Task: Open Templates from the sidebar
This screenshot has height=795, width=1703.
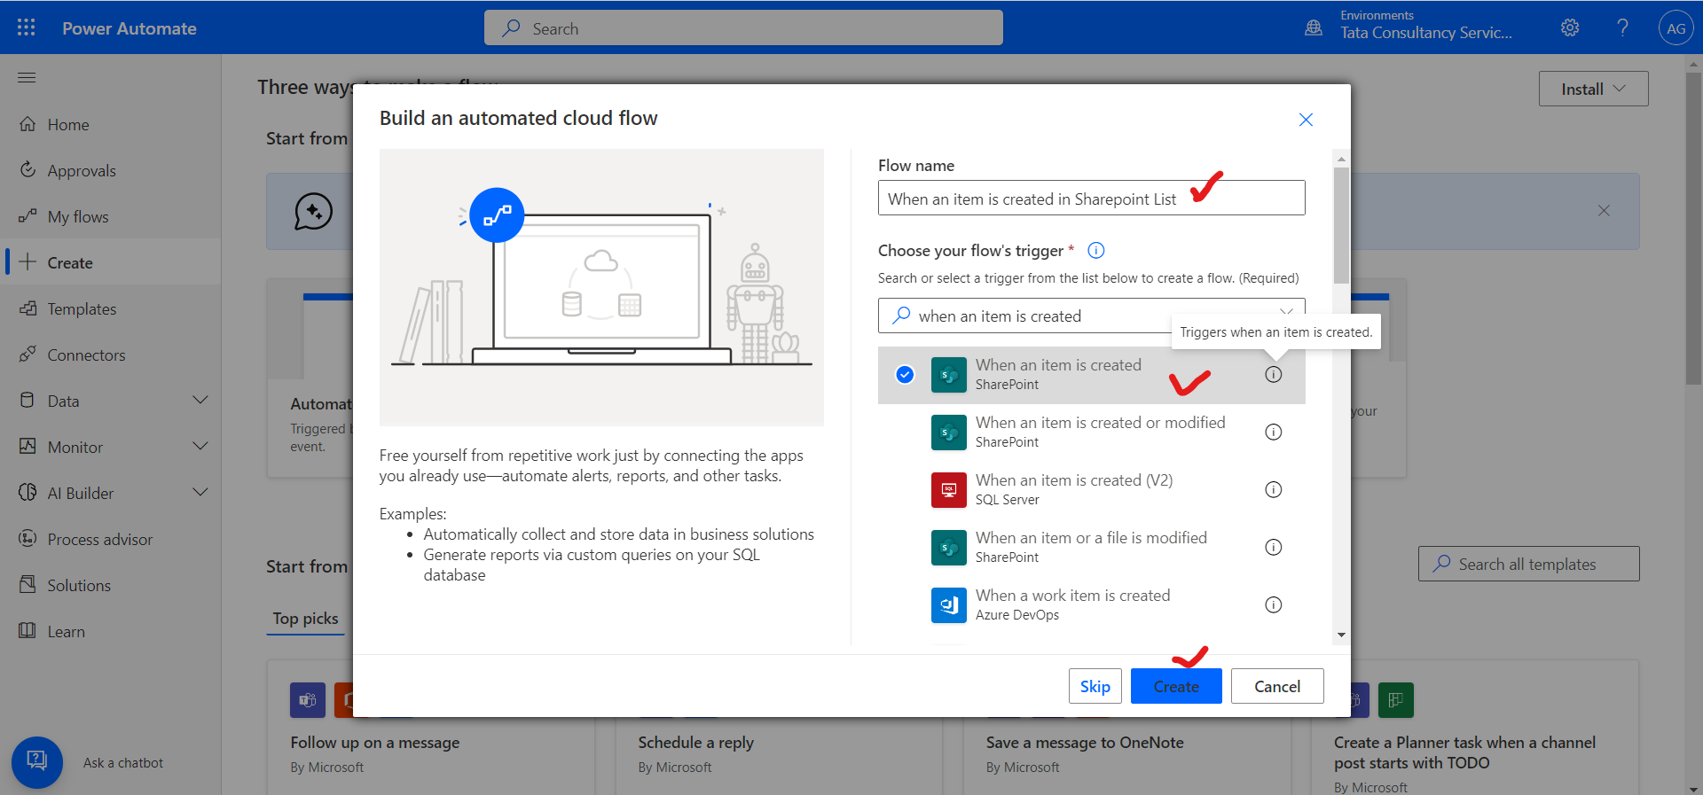Action: click(82, 309)
